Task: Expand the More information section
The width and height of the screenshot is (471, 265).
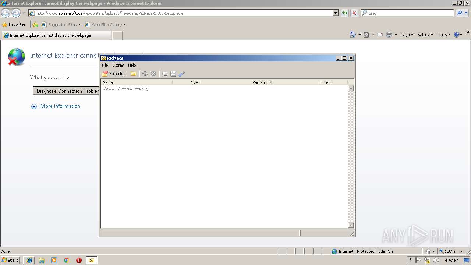Action: click(x=56, y=106)
